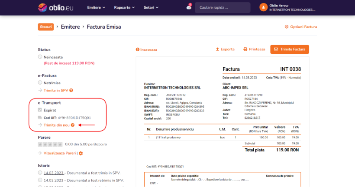Go to the Emitere breadcrumb
Screen dimensions: 355x187
click(70, 27)
